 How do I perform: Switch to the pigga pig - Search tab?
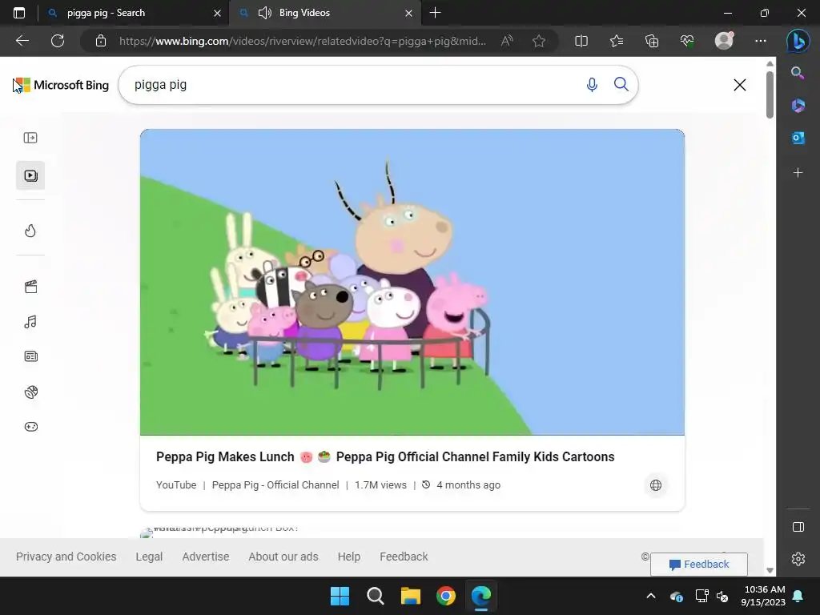coord(135,13)
